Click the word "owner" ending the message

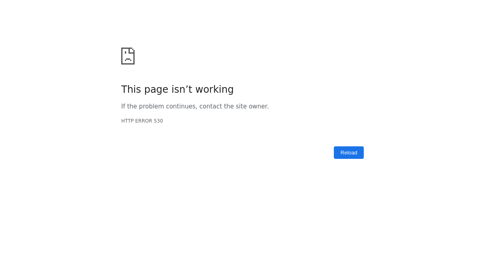click(x=259, y=106)
